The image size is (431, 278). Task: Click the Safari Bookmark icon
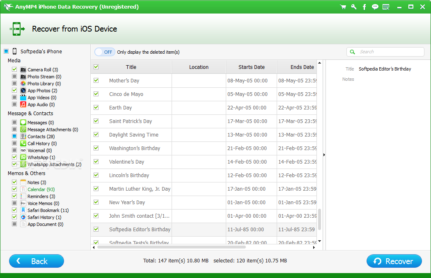(x=23, y=210)
